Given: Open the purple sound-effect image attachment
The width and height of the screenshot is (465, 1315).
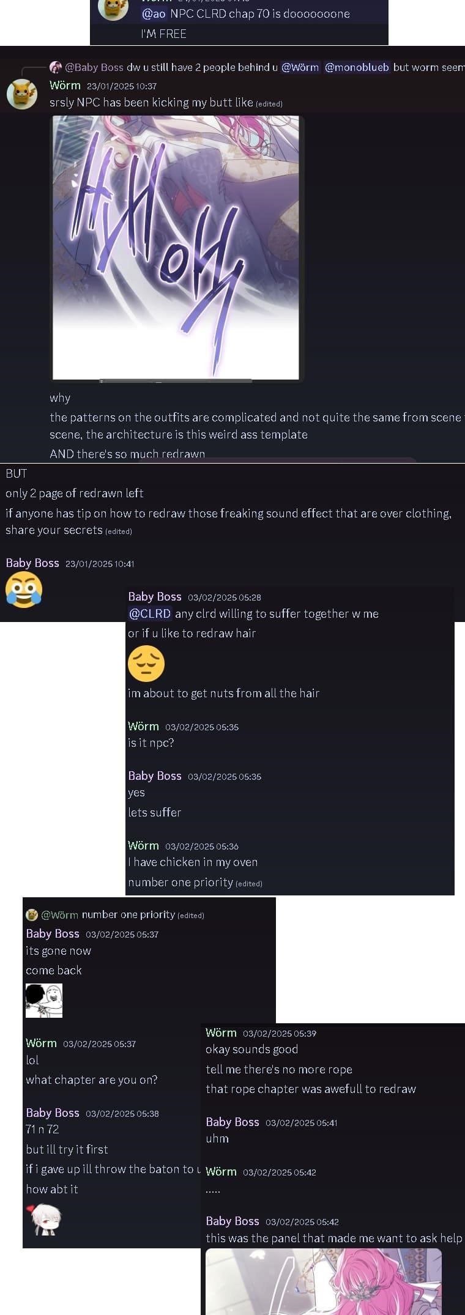Looking at the screenshot, I should coord(176,248).
